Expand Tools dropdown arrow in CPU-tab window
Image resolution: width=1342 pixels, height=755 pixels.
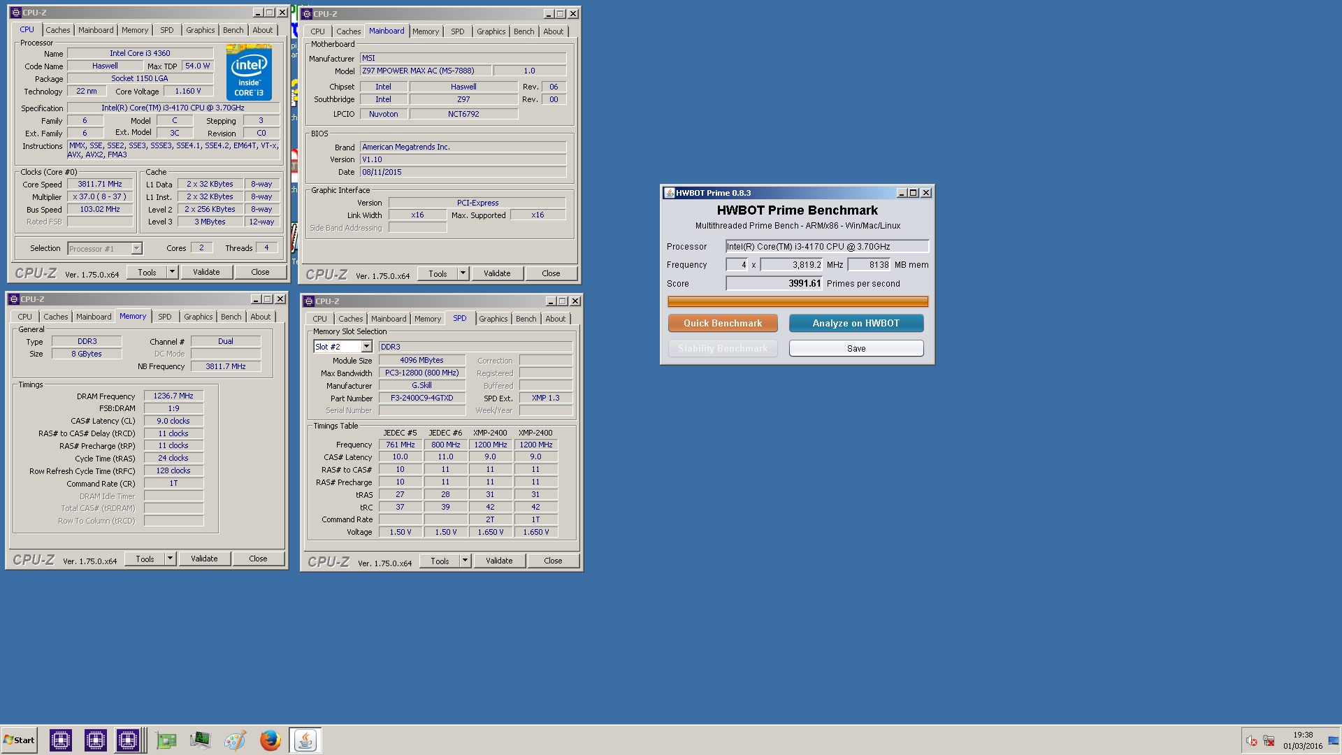pos(172,272)
